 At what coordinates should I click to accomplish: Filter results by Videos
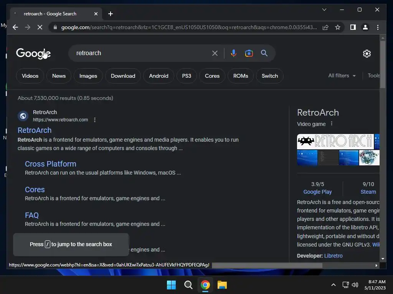30,76
